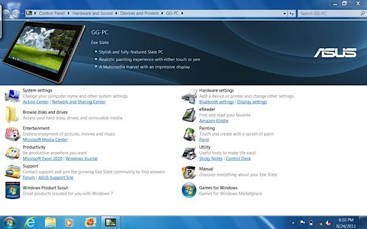Open Windows Explorer folder in taskbar
This screenshot has width=367, height=229.
(x=50, y=223)
